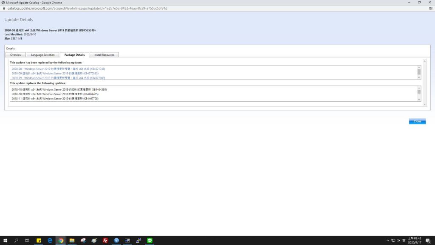Toggle the input language indicator 英
This screenshot has height=245, width=435.
tap(404, 240)
